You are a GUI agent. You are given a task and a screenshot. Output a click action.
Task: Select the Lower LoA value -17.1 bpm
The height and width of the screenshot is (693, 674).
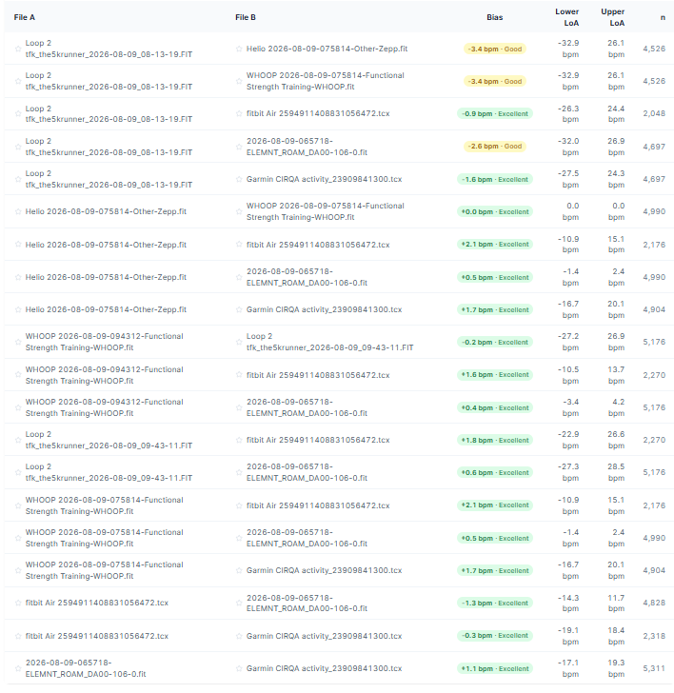pos(568,668)
